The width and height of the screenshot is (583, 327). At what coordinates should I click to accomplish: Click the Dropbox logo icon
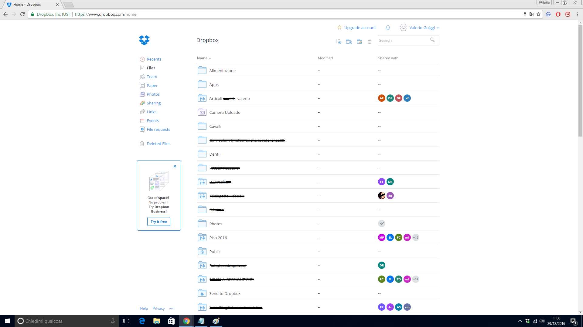pyautogui.click(x=144, y=40)
